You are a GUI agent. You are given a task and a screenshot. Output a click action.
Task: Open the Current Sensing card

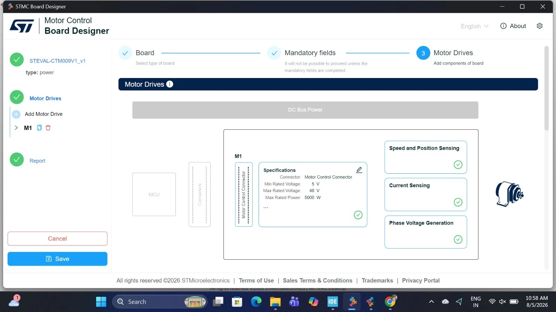click(426, 194)
